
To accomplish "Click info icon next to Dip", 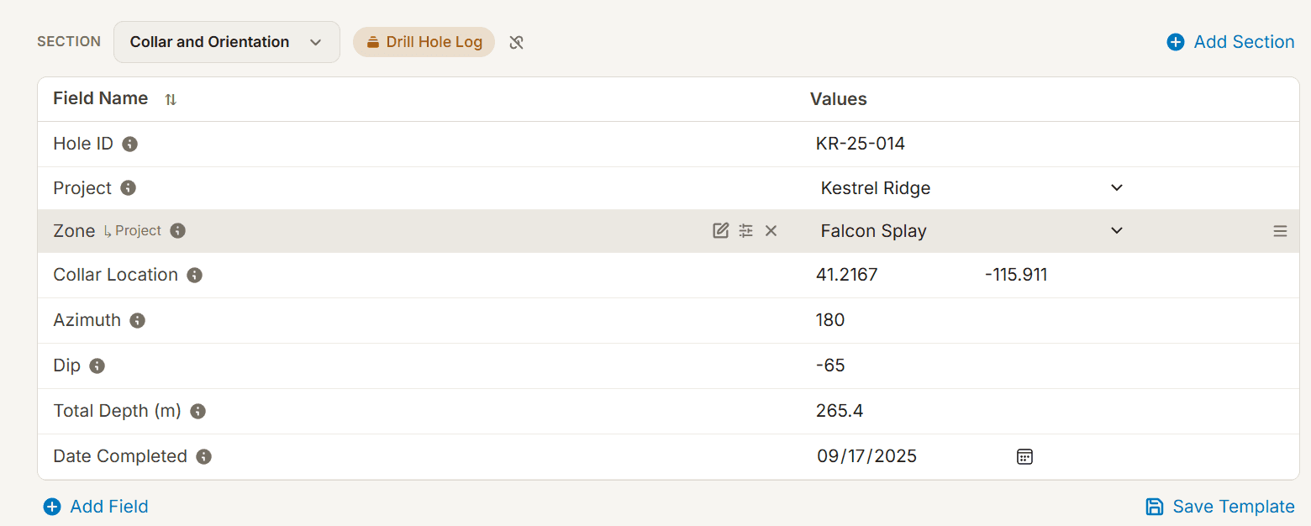I will tap(97, 366).
